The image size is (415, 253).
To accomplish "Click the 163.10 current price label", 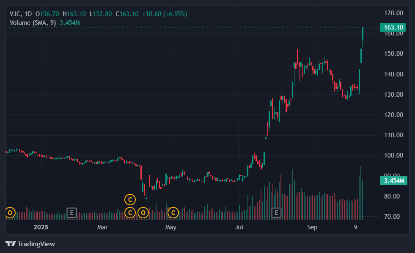I will pyautogui.click(x=394, y=28).
